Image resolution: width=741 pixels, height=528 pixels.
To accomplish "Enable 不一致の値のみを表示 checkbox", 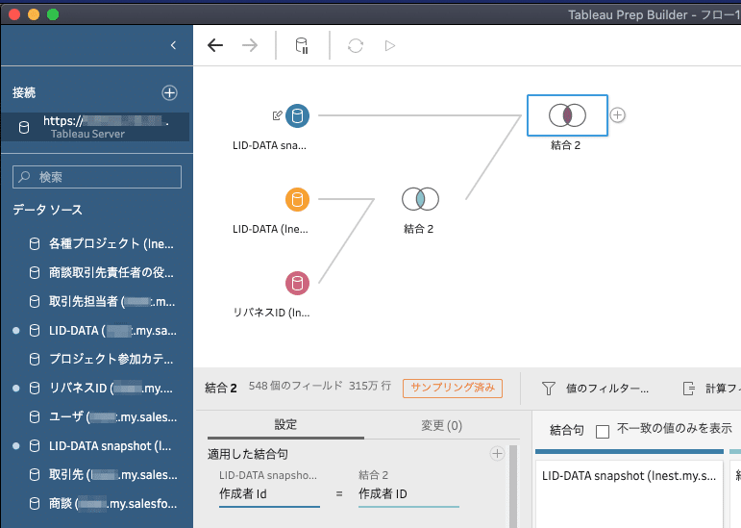I will (603, 432).
